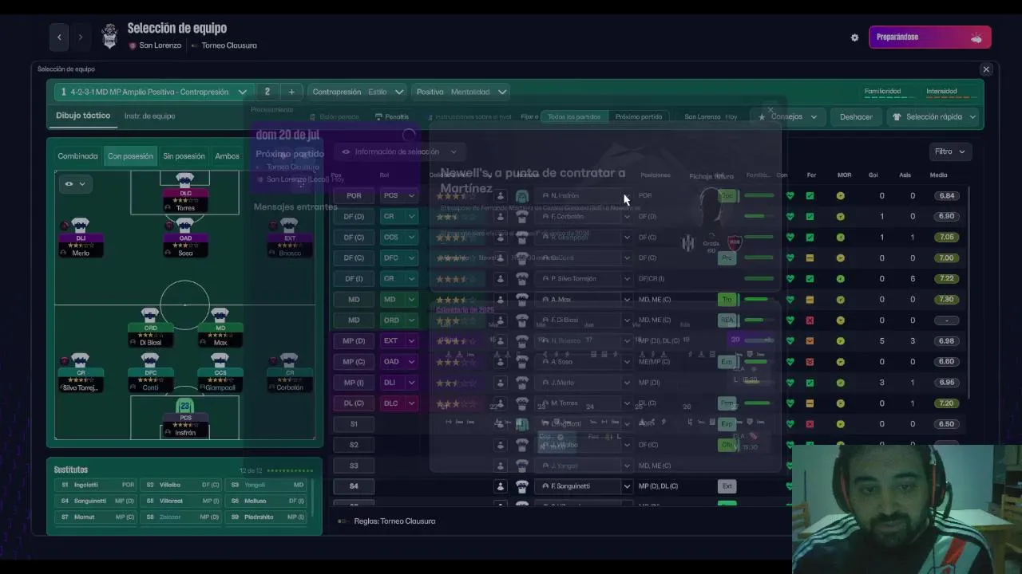Click familiarity bar in POR row
The image size is (1022, 574).
[x=759, y=195]
